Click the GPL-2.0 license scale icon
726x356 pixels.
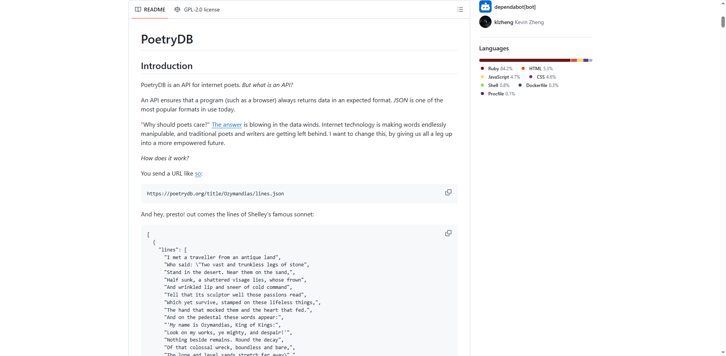(177, 9)
